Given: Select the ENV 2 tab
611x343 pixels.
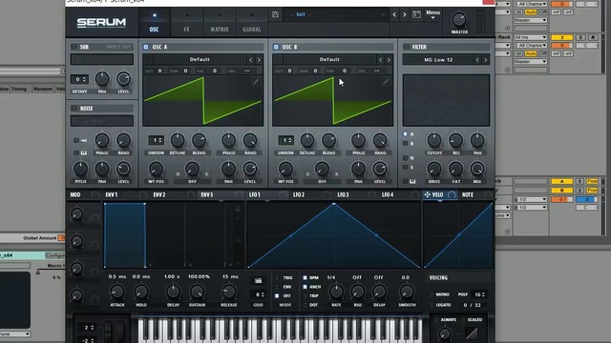Looking at the screenshot, I should pyautogui.click(x=159, y=194).
